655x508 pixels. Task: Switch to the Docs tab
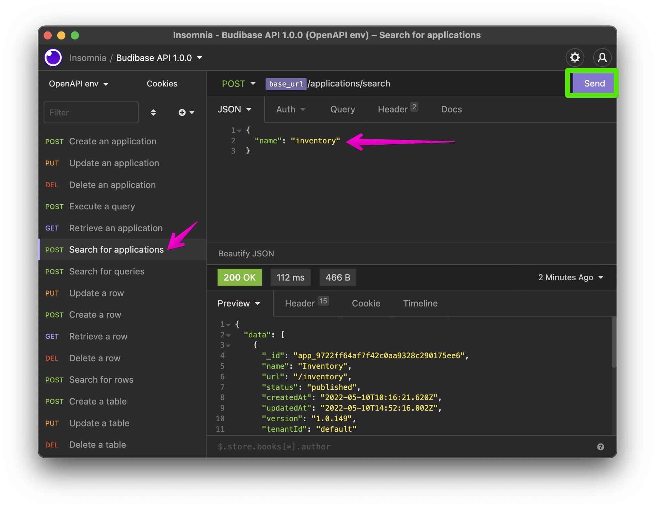pyautogui.click(x=451, y=109)
